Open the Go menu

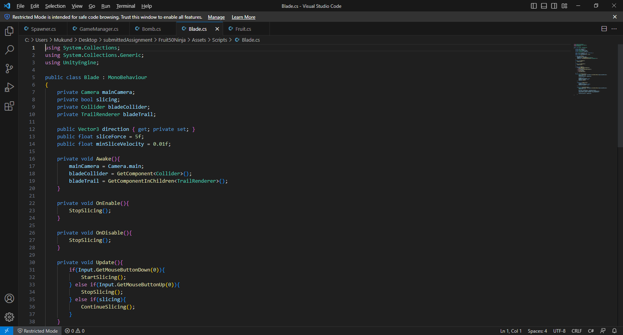tap(92, 6)
